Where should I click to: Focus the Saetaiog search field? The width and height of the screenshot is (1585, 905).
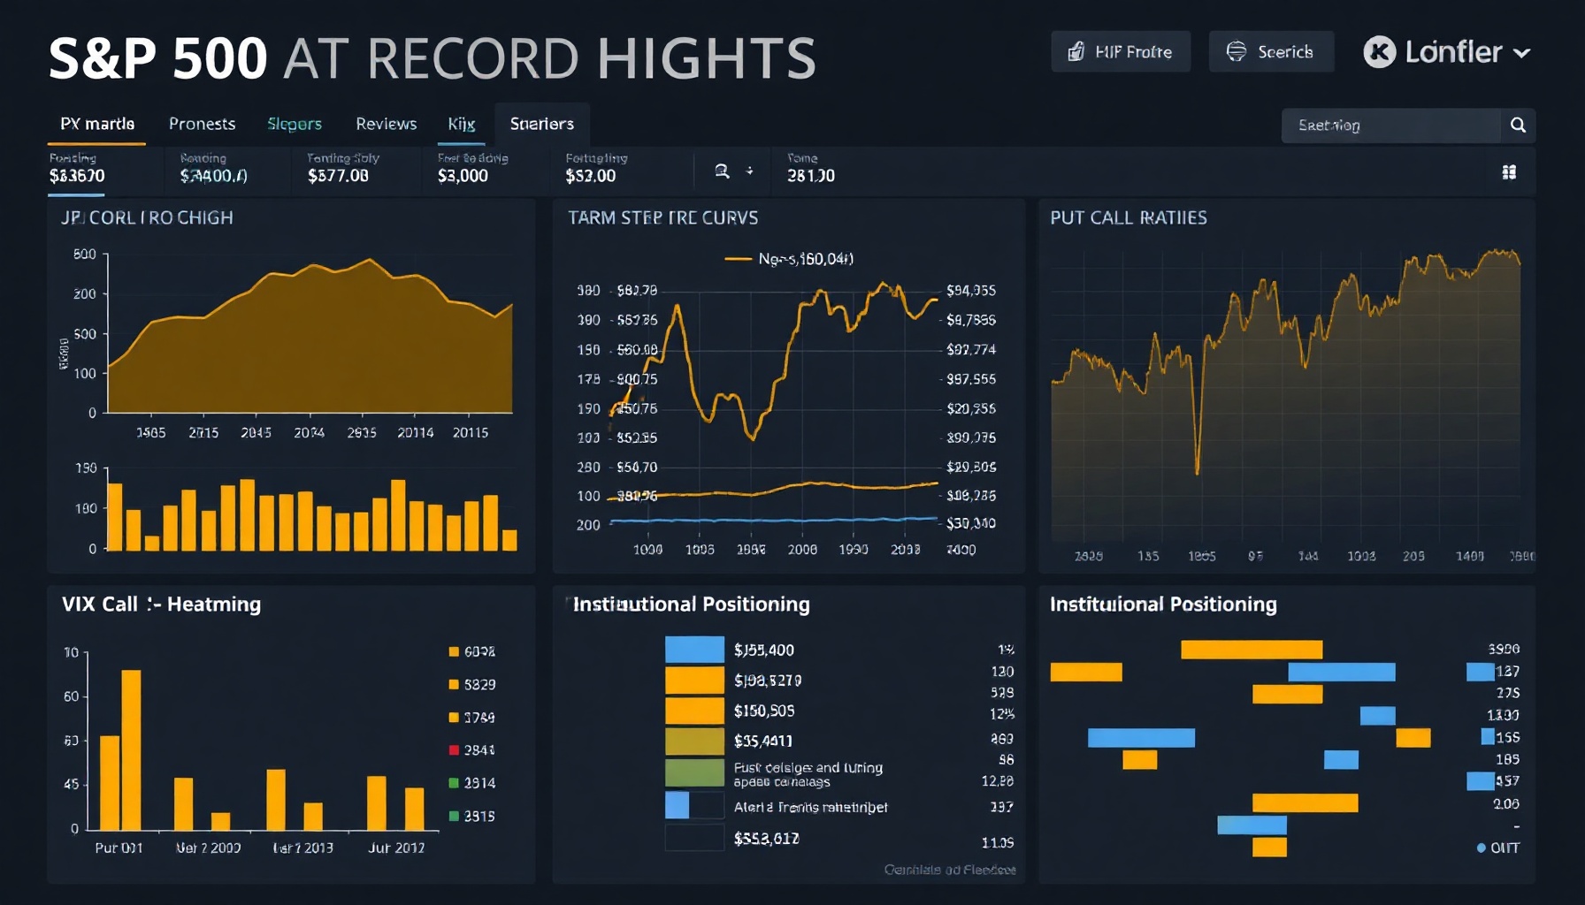pyautogui.click(x=1391, y=125)
